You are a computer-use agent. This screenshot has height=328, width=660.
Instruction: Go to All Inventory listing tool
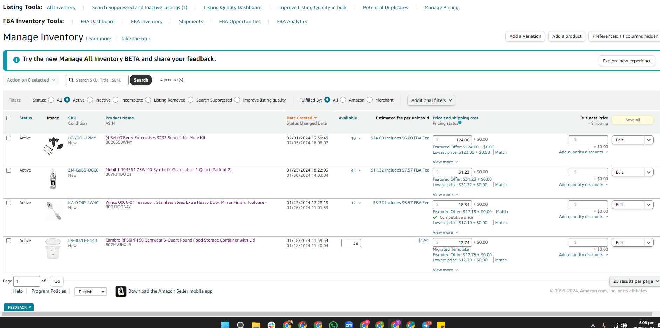click(61, 7)
